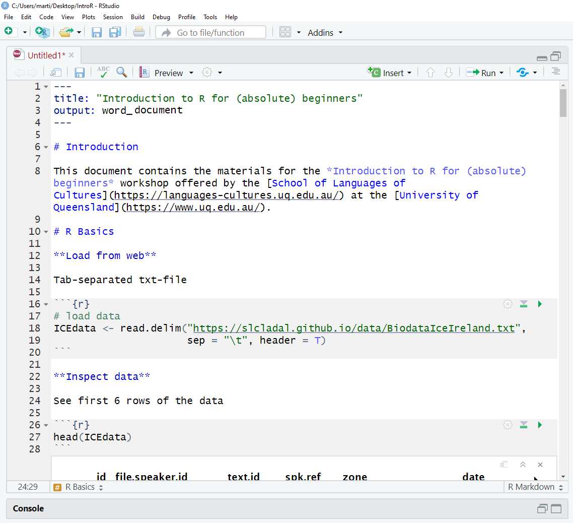The height and width of the screenshot is (523, 573).
Task: Click the spell check ABC icon
Action: (x=103, y=73)
